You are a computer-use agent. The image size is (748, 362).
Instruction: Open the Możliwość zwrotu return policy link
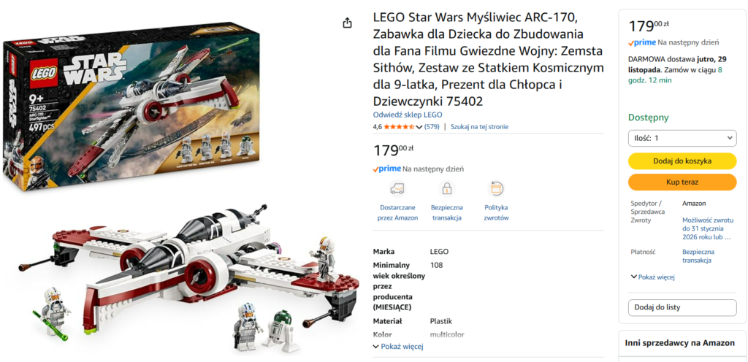(706, 228)
